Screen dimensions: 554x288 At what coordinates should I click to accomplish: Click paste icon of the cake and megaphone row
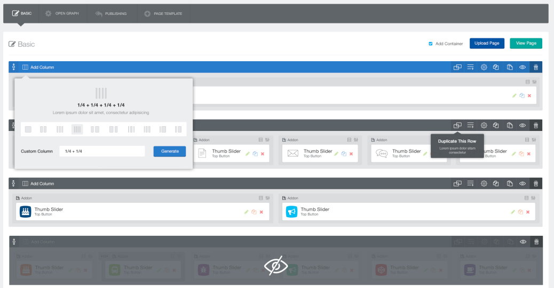510,183
